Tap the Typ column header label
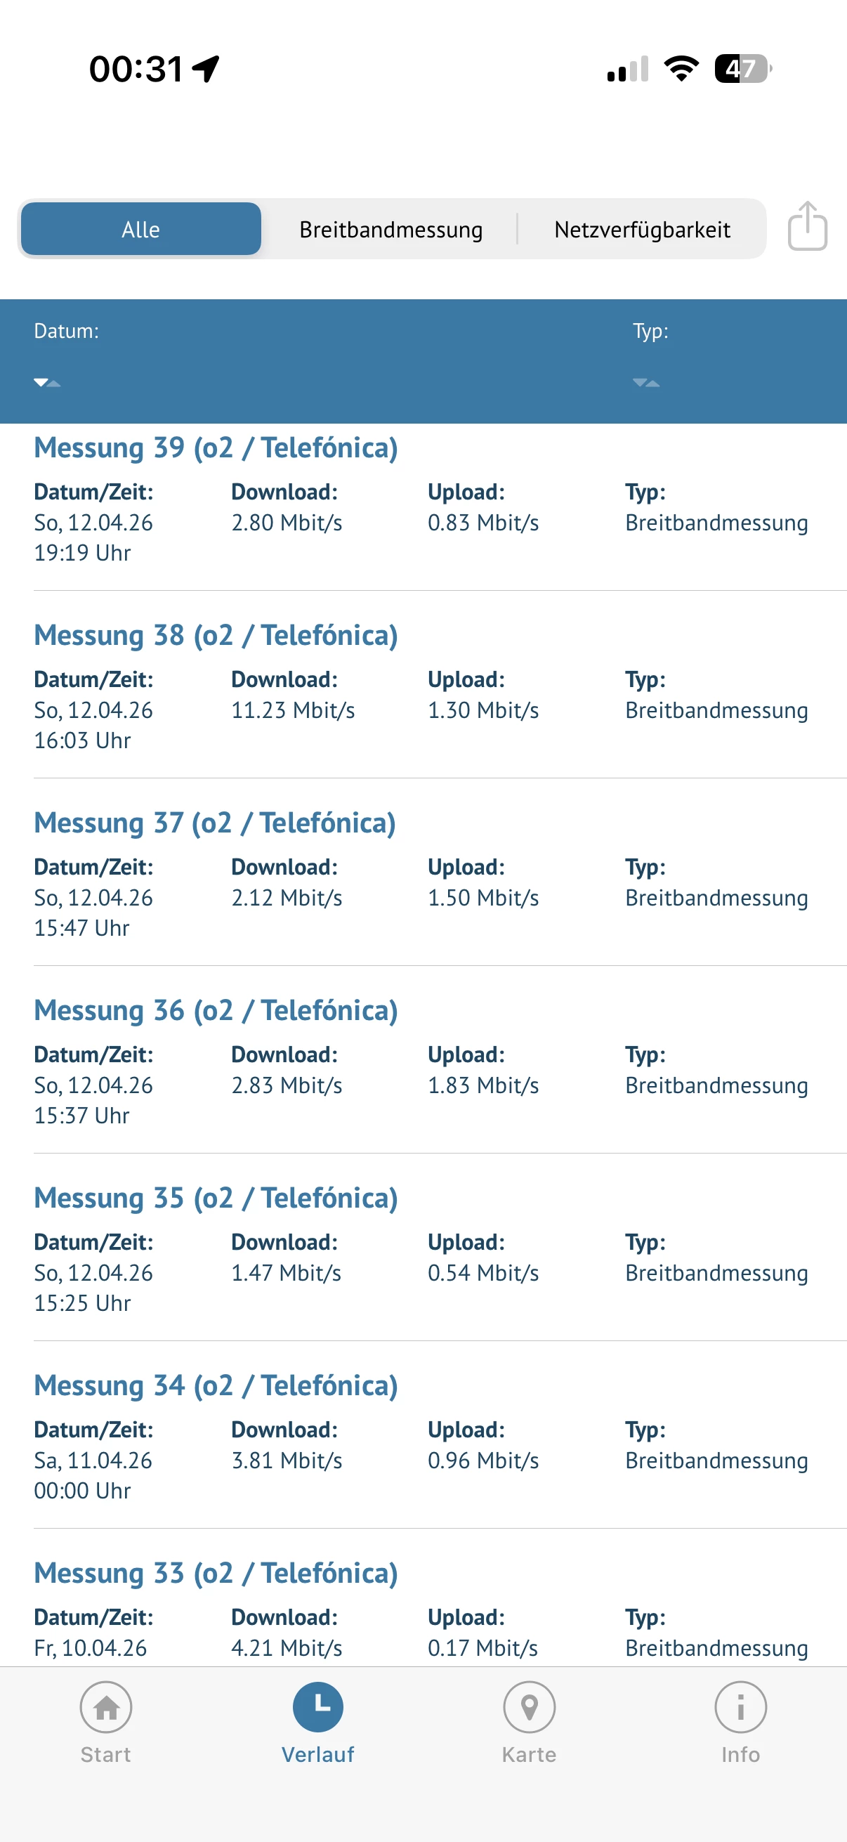This screenshot has height=1842, width=847. (x=650, y=331)
